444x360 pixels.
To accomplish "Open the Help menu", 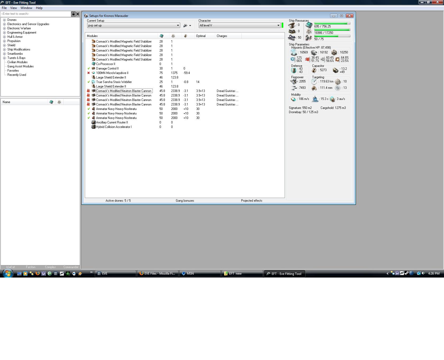I will [x=39, y=8].
